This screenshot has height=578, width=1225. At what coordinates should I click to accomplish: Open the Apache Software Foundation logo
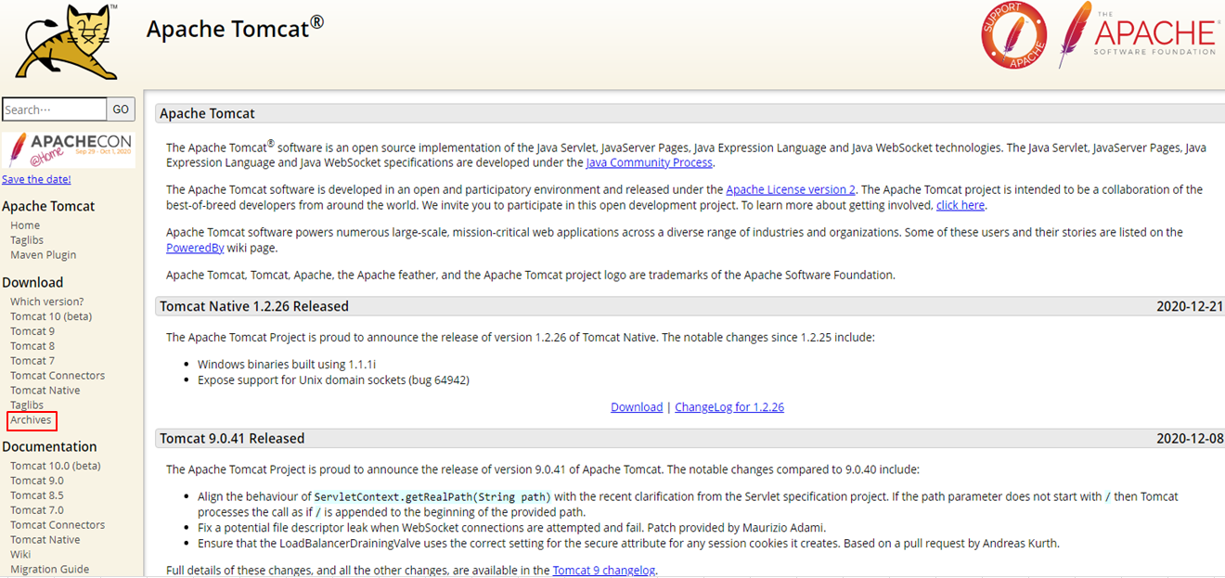[1138, 34]
